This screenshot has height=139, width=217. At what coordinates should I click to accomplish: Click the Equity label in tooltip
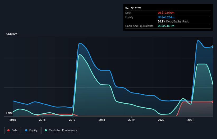(x=129, y=17)
